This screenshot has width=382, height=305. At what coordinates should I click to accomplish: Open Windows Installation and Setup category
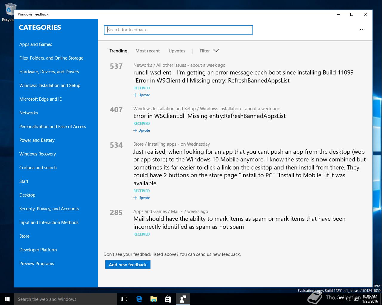tap(50, 85)
